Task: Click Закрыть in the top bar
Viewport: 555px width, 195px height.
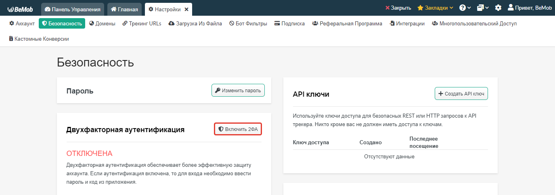Action: (398, 8)
